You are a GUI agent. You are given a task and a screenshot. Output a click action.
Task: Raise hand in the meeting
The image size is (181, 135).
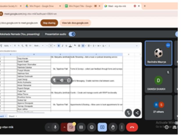point(113,127)
